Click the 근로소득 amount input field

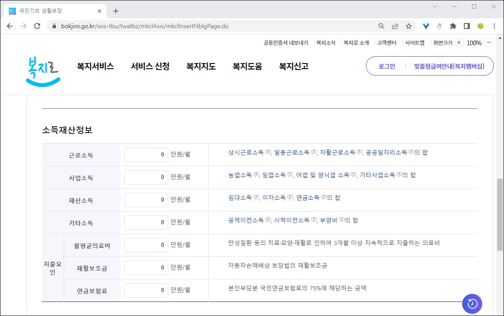[x=146, y=154]
